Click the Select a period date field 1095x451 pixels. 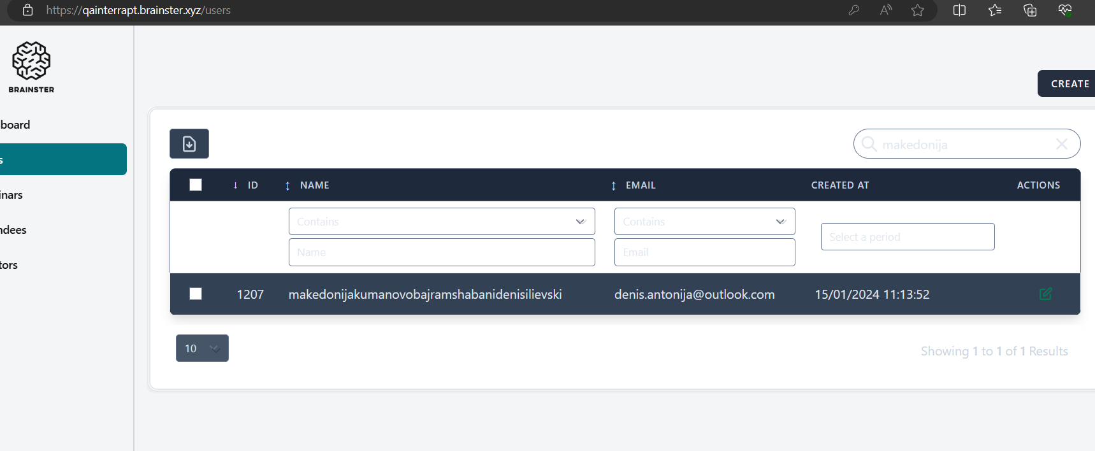[907, 237]
